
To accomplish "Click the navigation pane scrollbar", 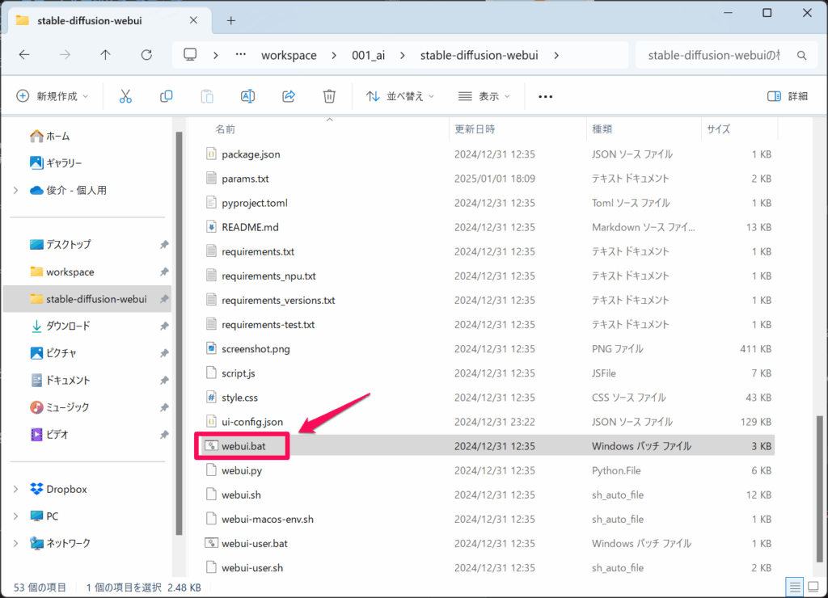I will (179, 334).
